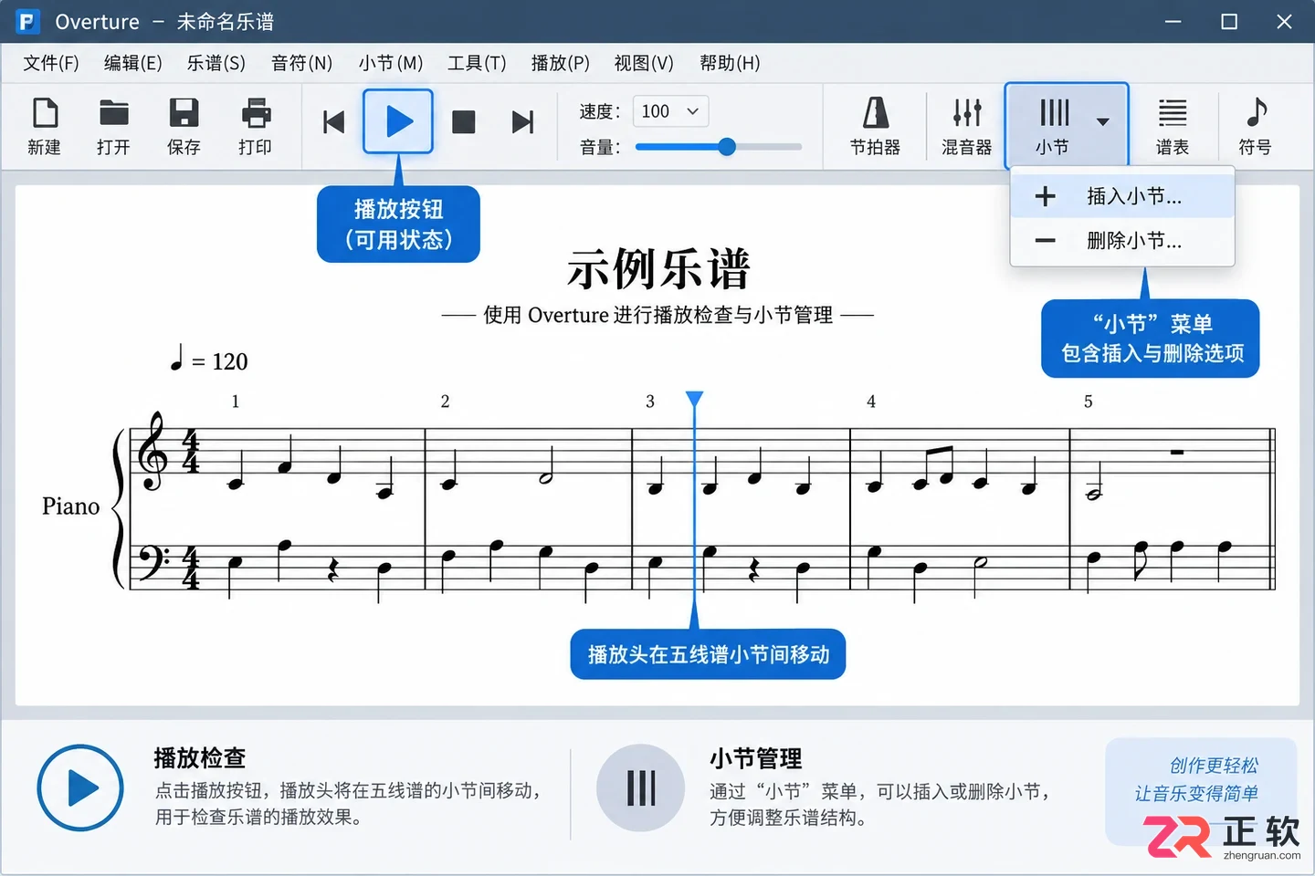Image resolution: width=1315 pixels, height=876 pixels.
Task: Open the 乐谱(S) menu
Action: (216, 63)
